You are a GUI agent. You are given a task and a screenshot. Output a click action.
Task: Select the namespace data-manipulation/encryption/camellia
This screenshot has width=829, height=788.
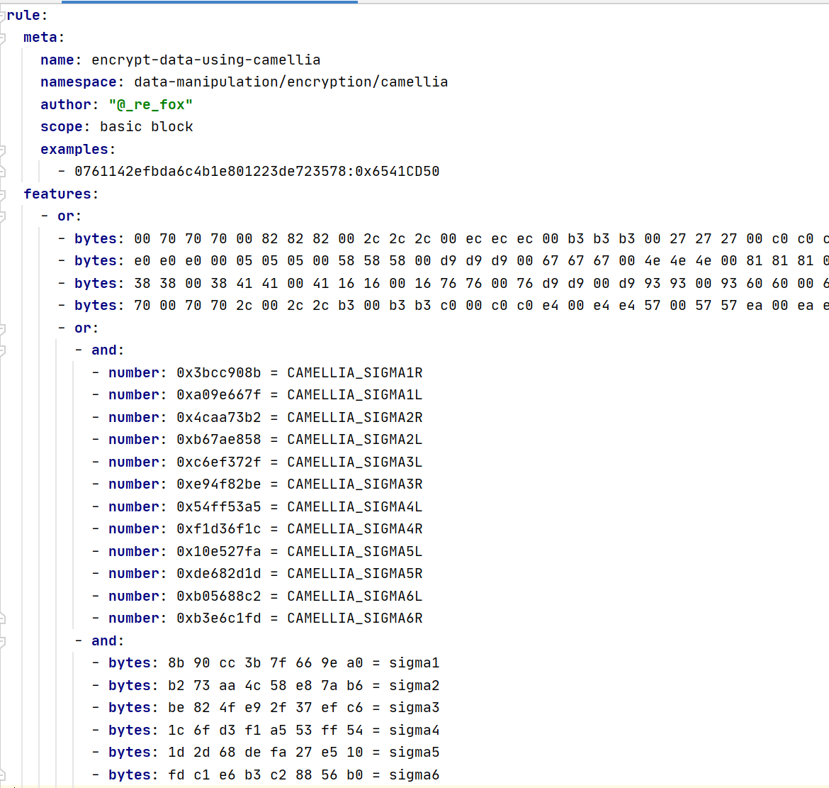click(x=291, y=82)
